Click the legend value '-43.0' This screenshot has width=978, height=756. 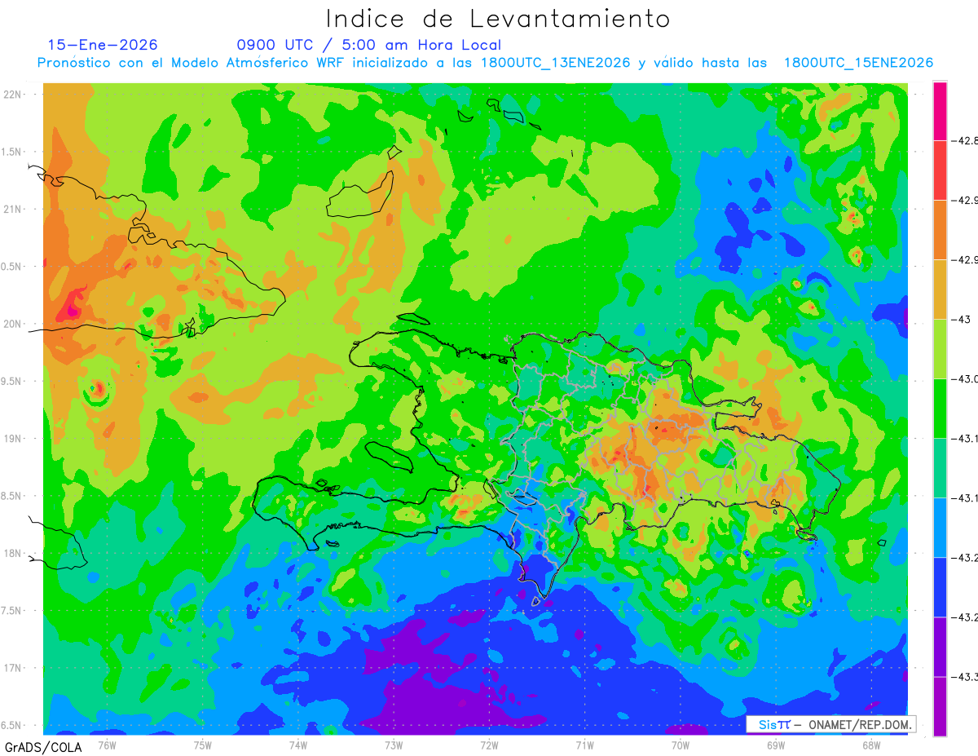click(967, 379)
